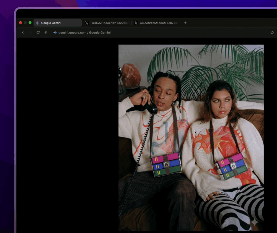This screenshot has height=233, width=277.
Task: Open the GikZAhfbYAMXcCM tab
Action: click(x=156, y=23)
